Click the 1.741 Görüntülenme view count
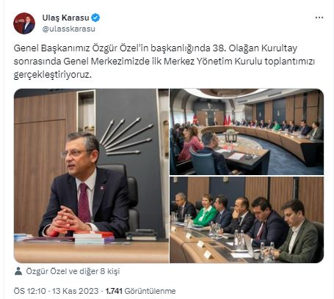Screen dimensions: 334x299 140,291
